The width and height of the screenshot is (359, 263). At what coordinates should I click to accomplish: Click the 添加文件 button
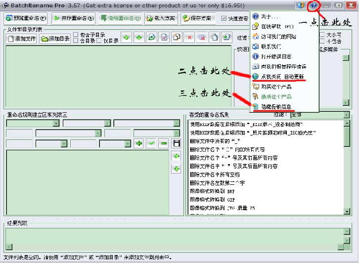click(21, 39)
